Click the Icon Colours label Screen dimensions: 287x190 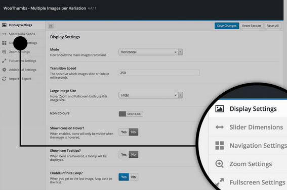click(x=60, y=113)
